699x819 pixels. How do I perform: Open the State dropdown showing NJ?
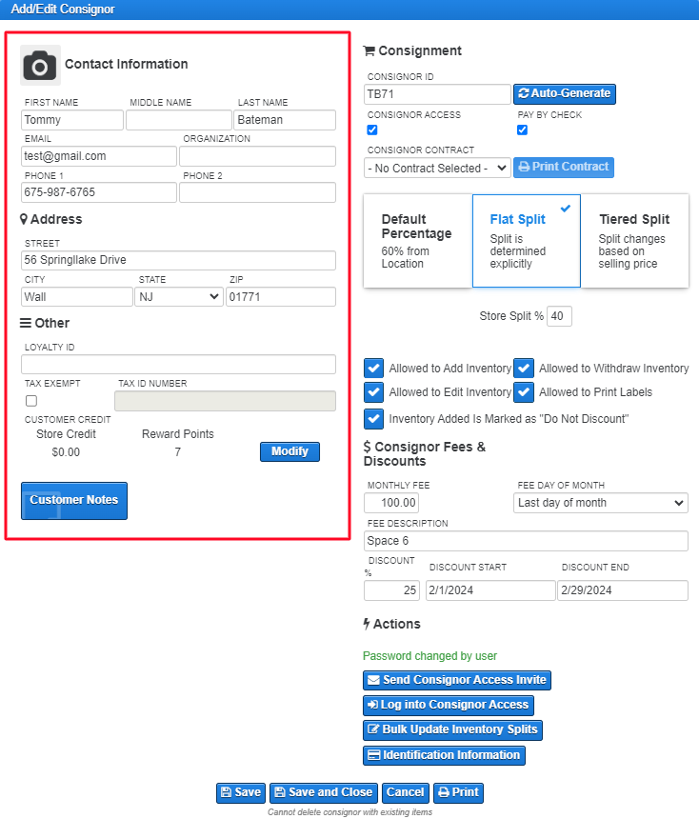[179, 297]
